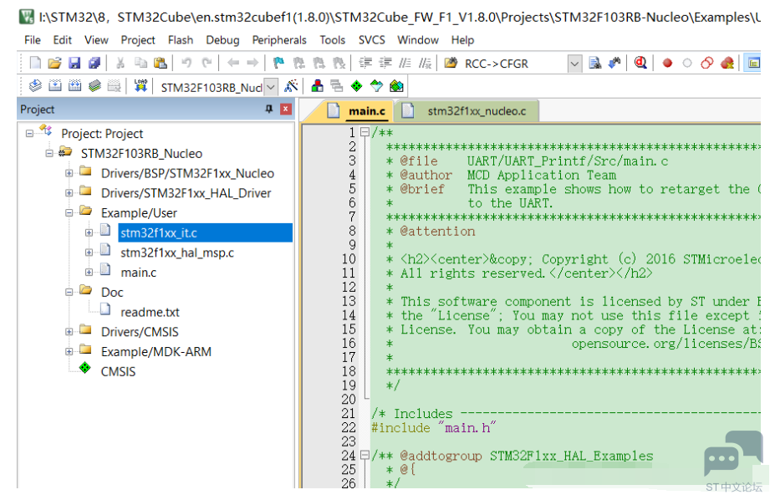770x500 pixels.
Task: Expand the stm32f1xx_hal_msp.c file node
Action: click(89, 253)
